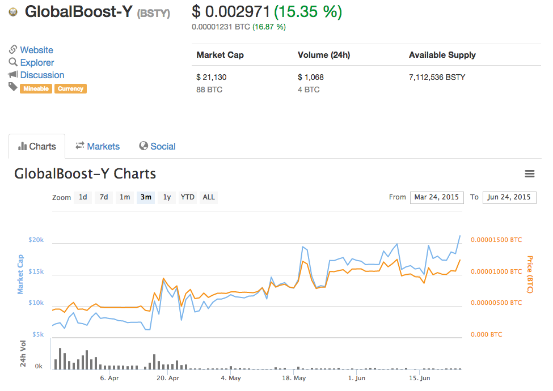Click the GlobalBoost-Y Charts heading
553x391 pixels.
85,173
